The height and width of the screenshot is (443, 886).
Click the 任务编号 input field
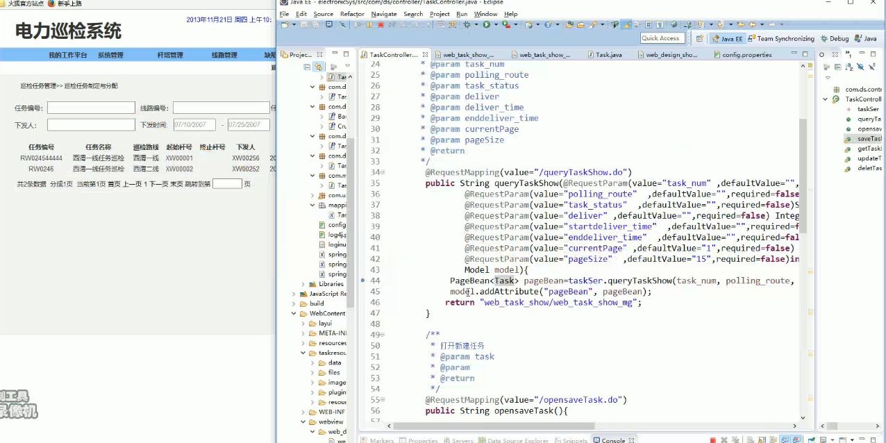tap(91, 108)
